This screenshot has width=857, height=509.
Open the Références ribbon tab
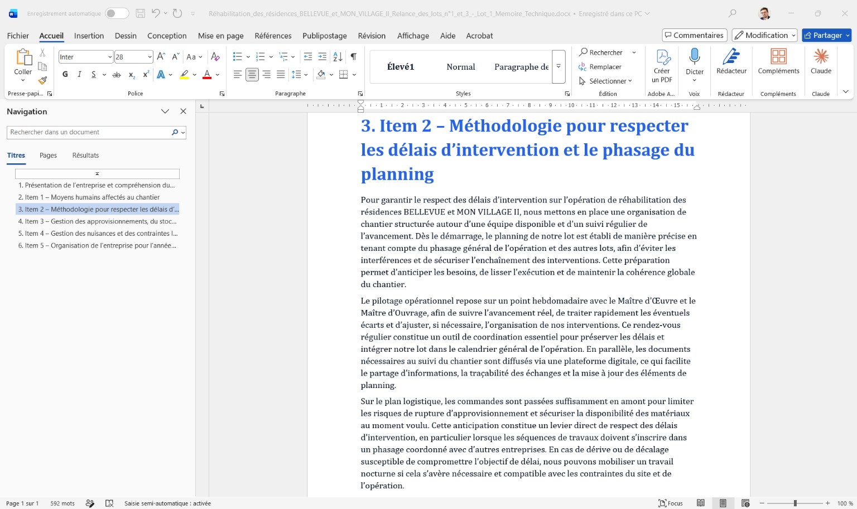click(x=273, y=36)
